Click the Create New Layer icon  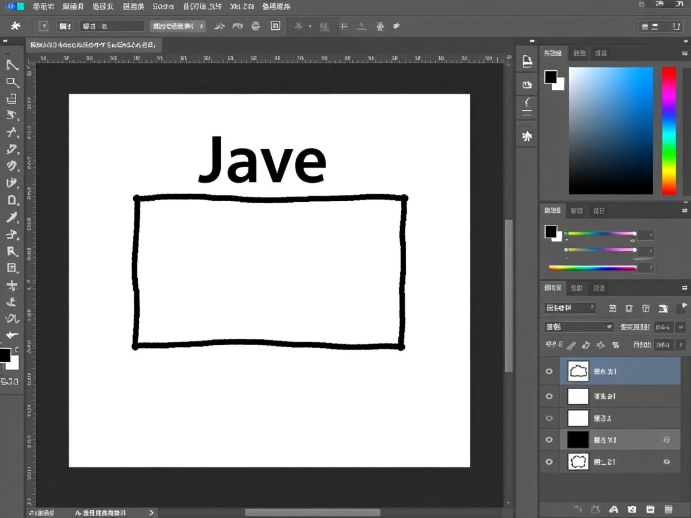tap(650, 509)
